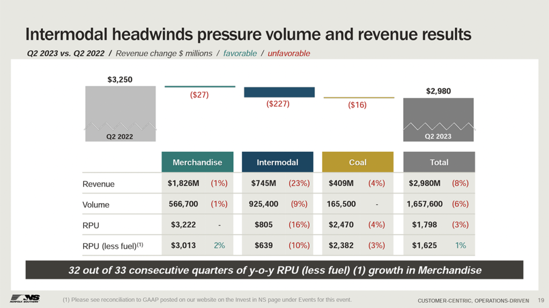Click the 32 out of 33 quarters banner
Screen dimensions: 549x308
coord(274,270)
